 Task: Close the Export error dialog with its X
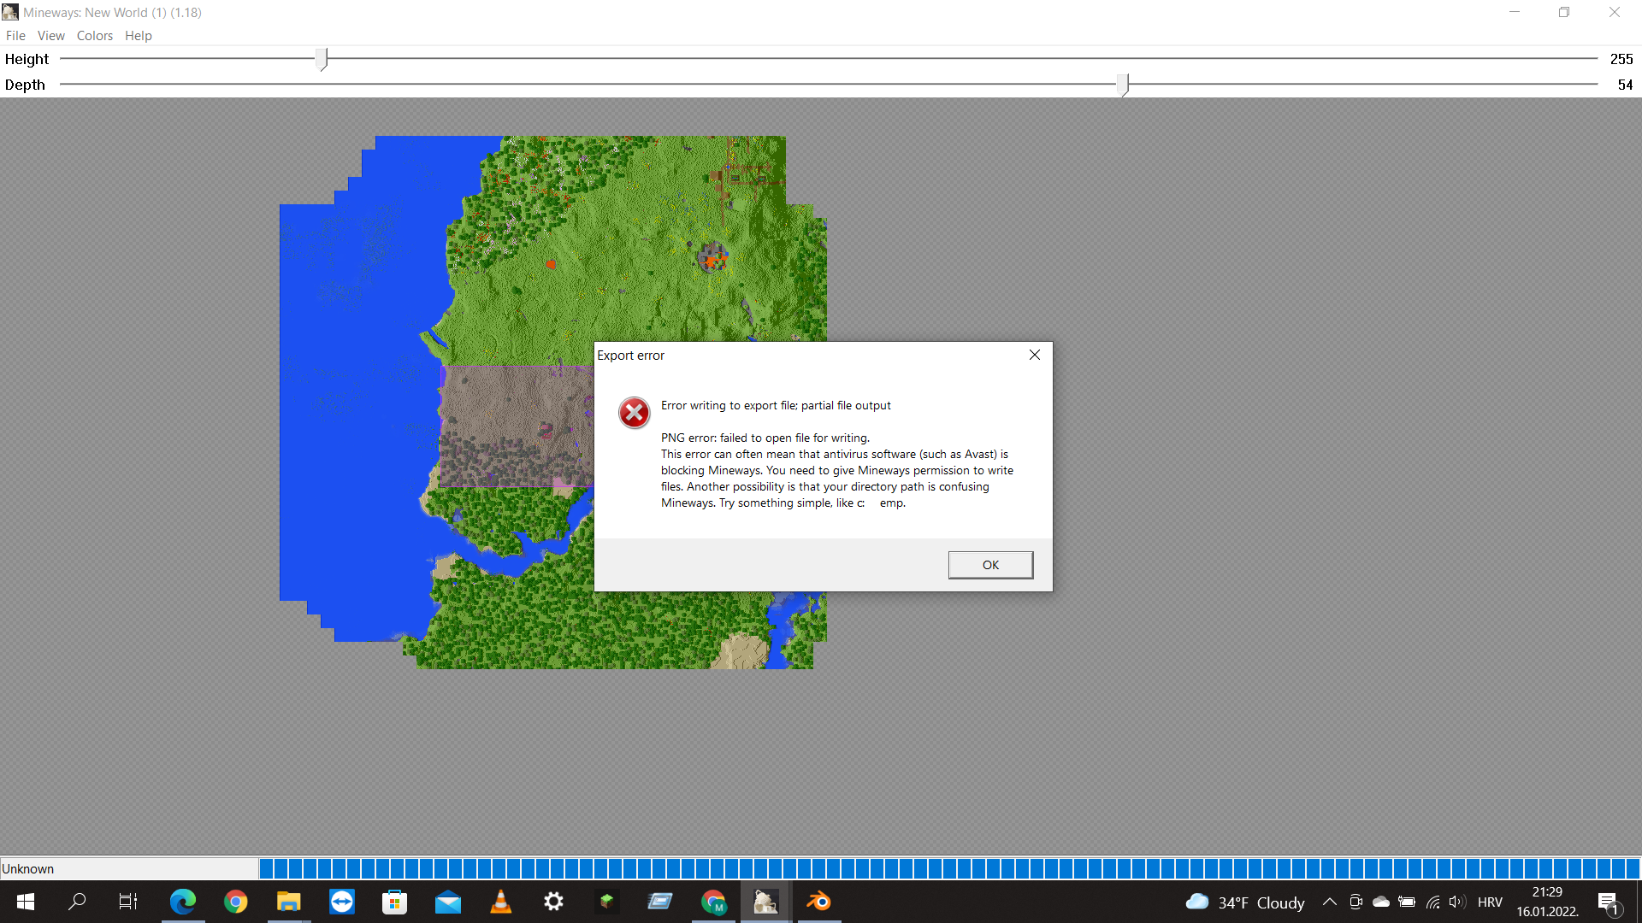[1034, 355]
